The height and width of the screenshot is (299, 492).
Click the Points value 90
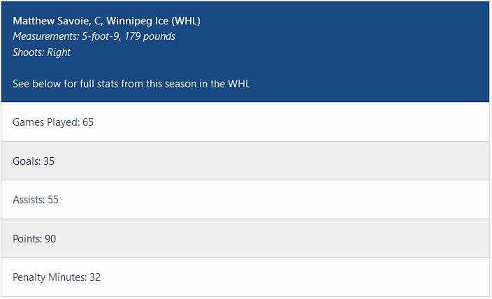pyautogui.click(x=50, y=239)
